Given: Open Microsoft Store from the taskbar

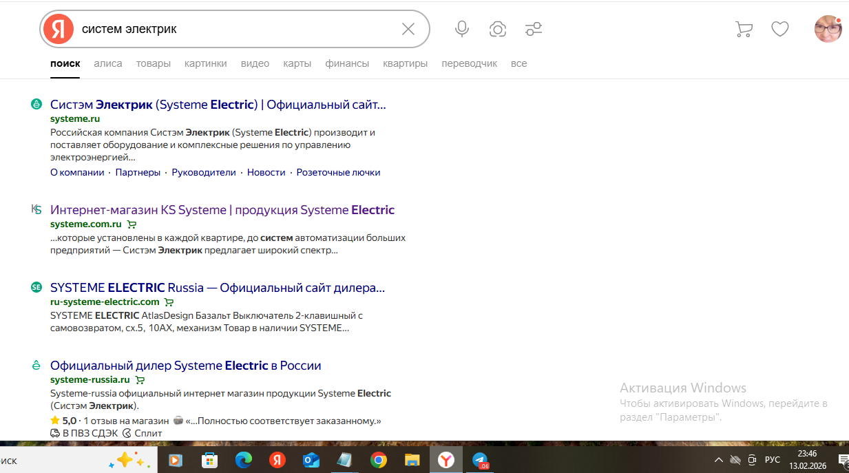Looking at the screenshot, I should 209,460.
